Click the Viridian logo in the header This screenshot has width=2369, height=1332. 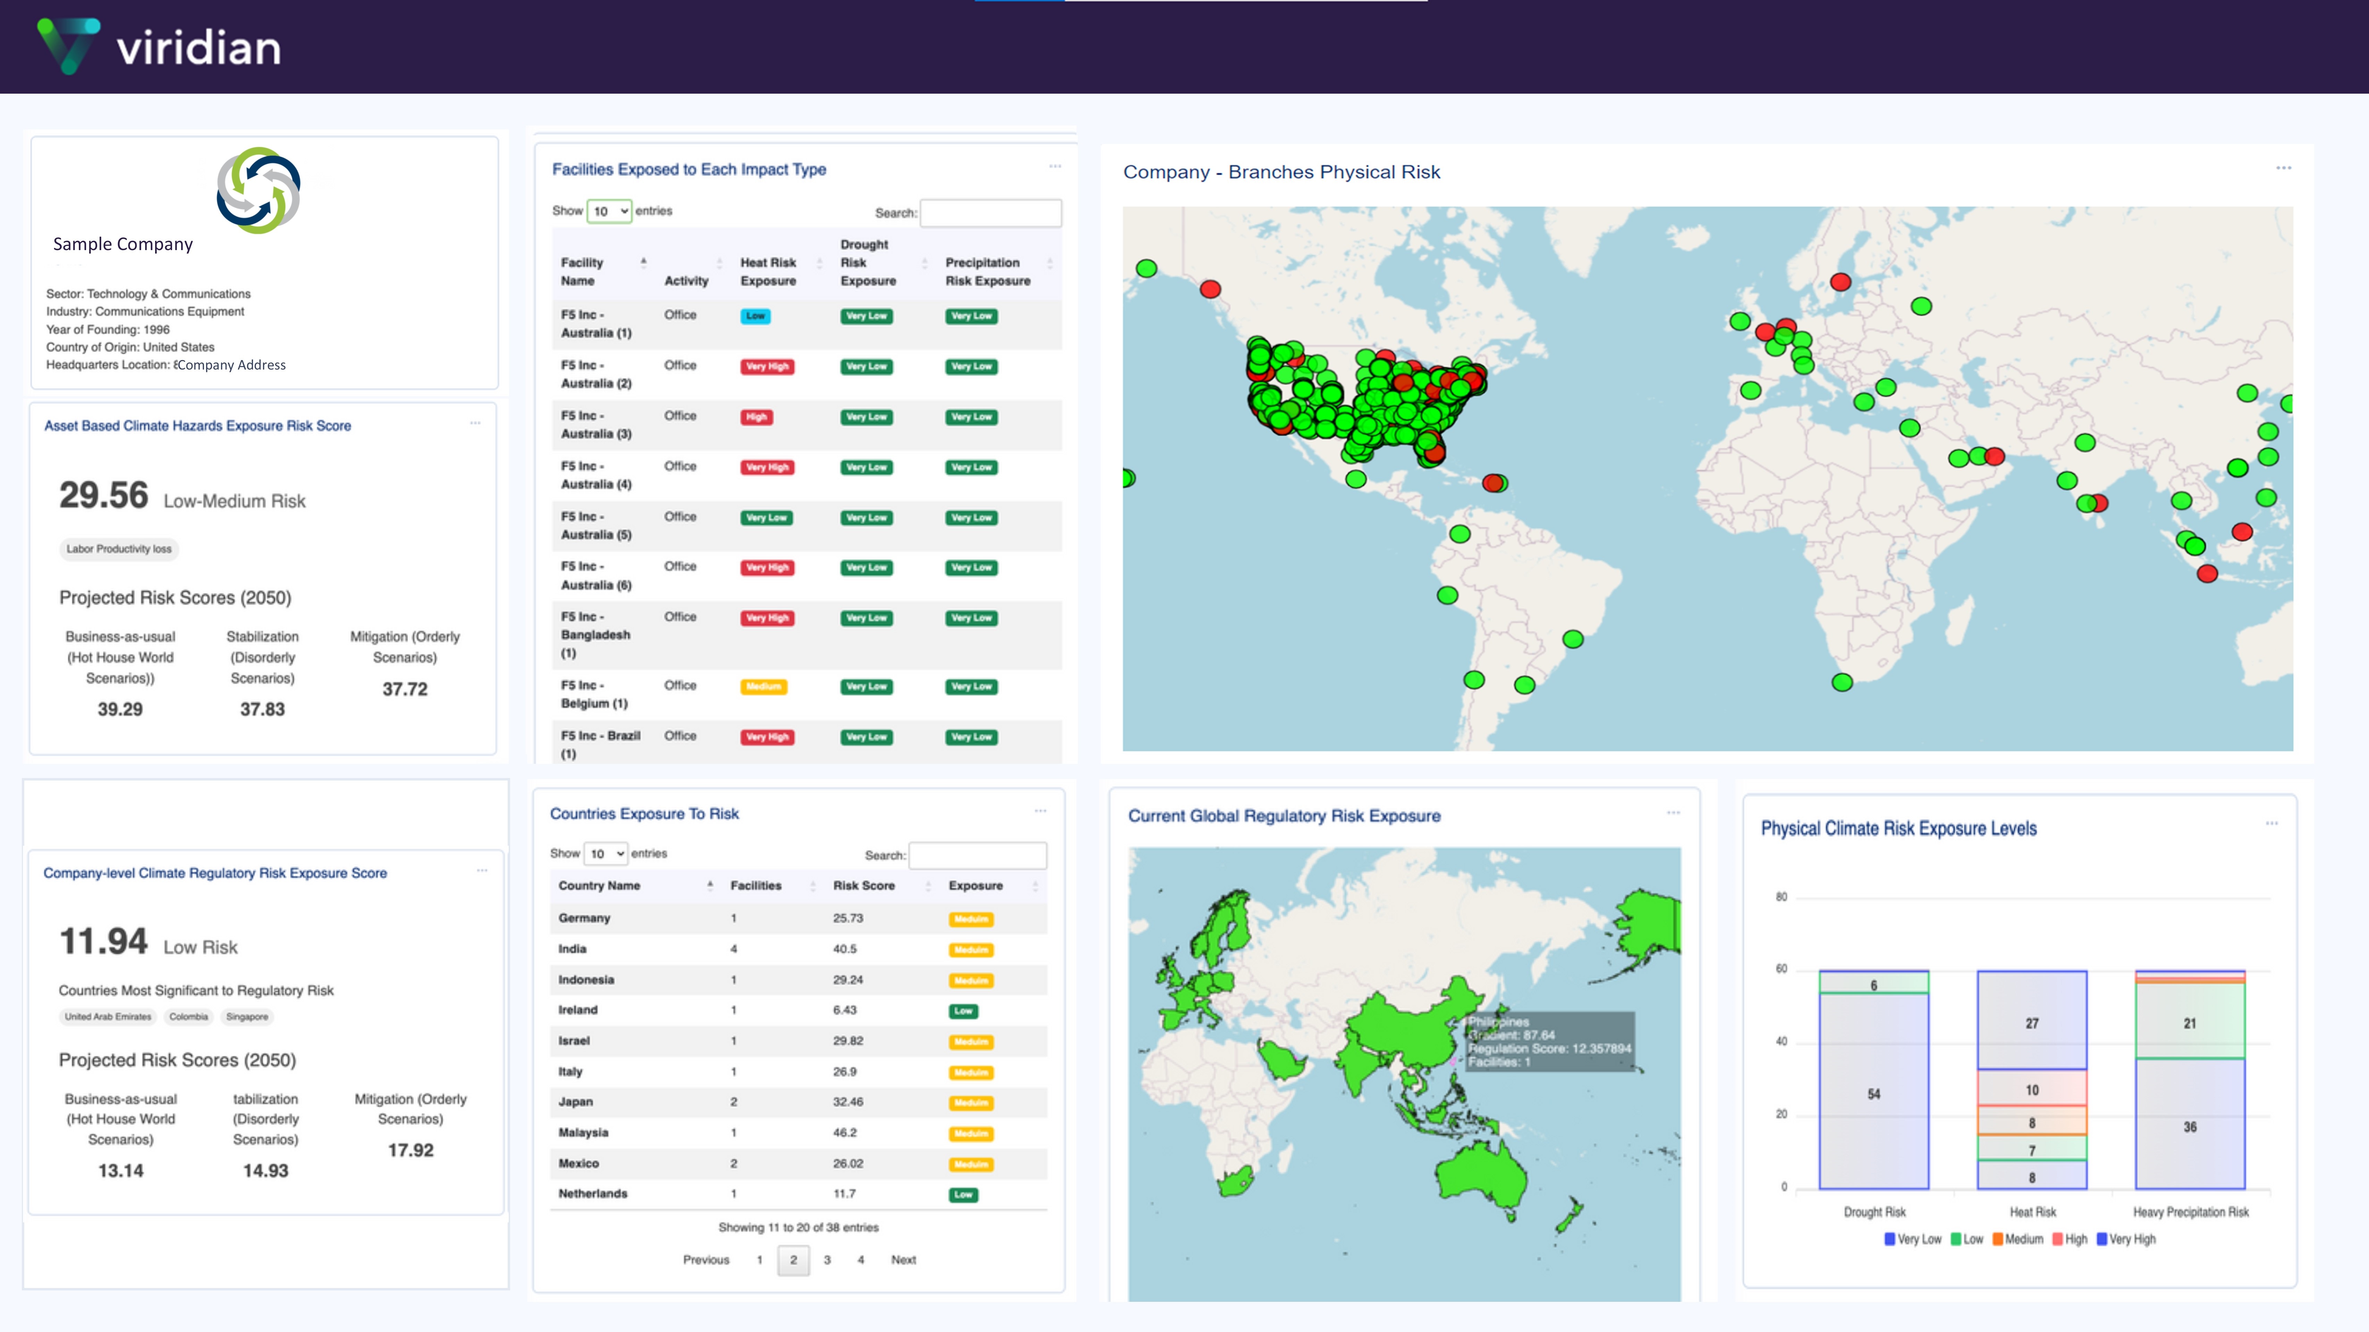(x=158, y=46)
